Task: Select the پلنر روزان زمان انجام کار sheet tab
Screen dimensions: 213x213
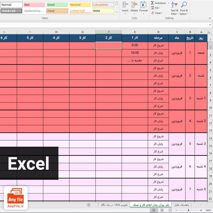Action: click(151, 205)
